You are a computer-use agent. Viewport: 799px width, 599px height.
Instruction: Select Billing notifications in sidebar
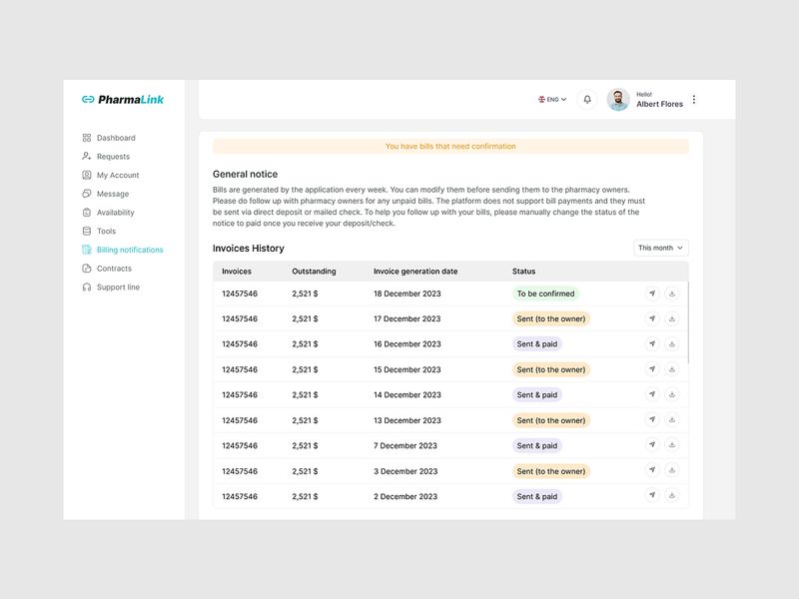point(123,250)
